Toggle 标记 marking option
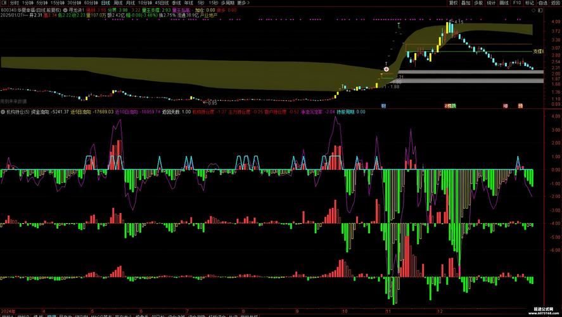562x317 pixels. 530,3
